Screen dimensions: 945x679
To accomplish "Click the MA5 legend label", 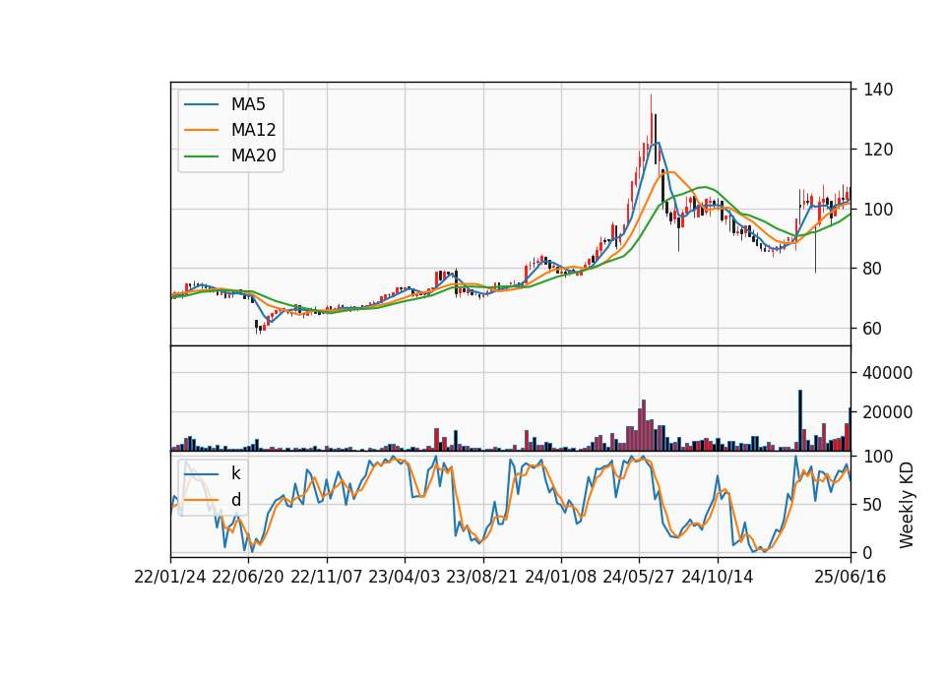I will pos(248,104).
